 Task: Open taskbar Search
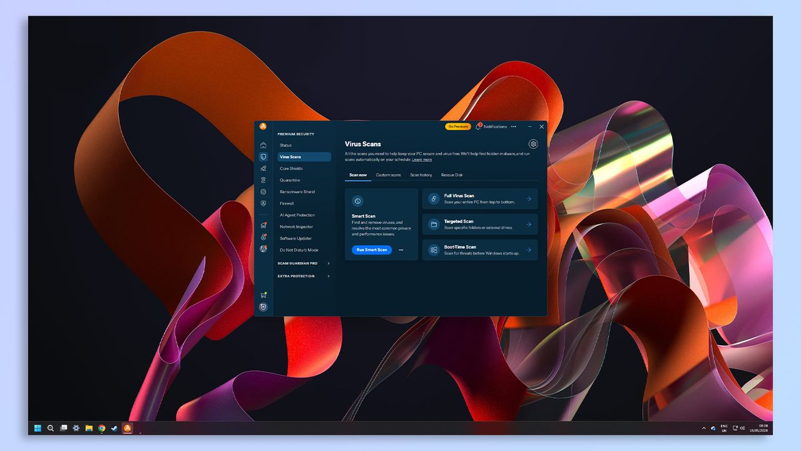pos(51,428)
